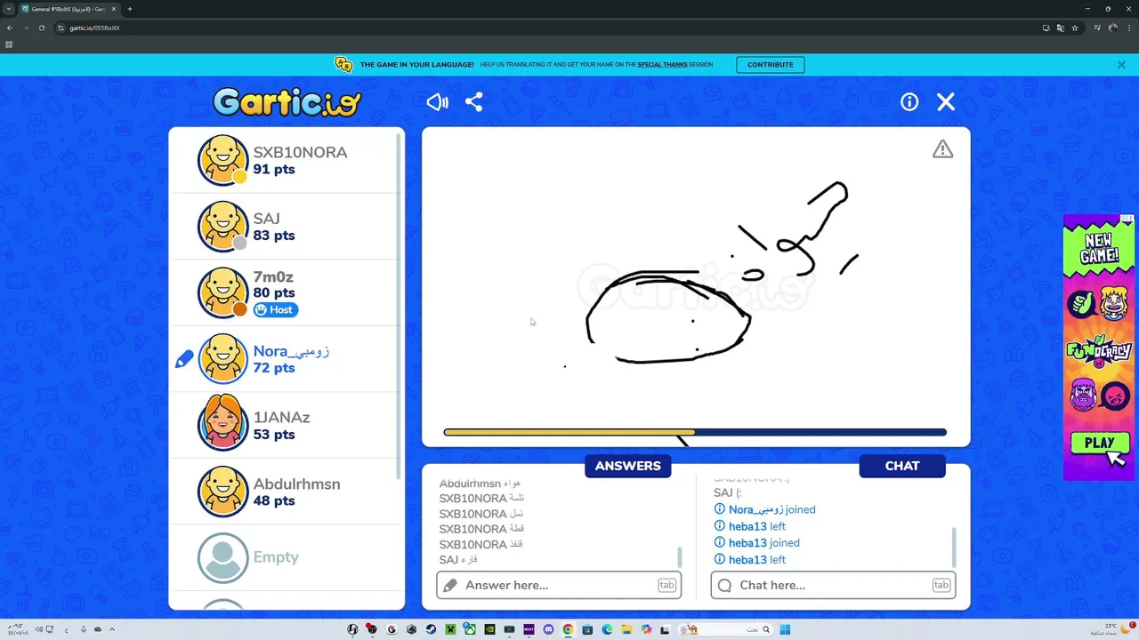Report the drawing warning triangle
Image resolution: width=1139 pixels, height=640 pixels.
(x=942, y=149)
